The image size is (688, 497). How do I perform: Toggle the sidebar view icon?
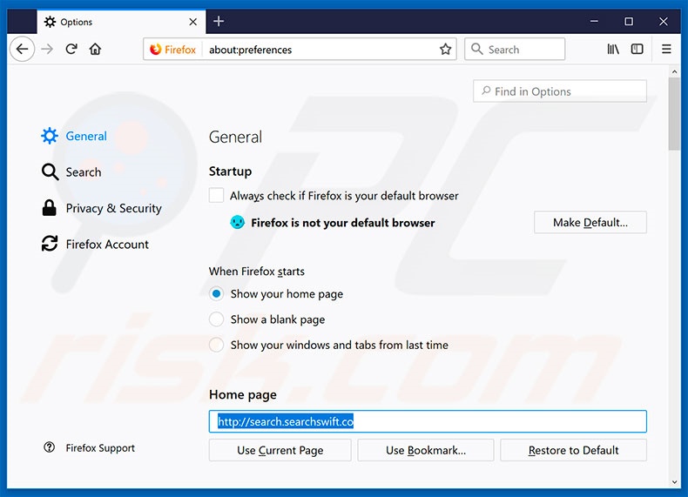(x=637, y=49)
